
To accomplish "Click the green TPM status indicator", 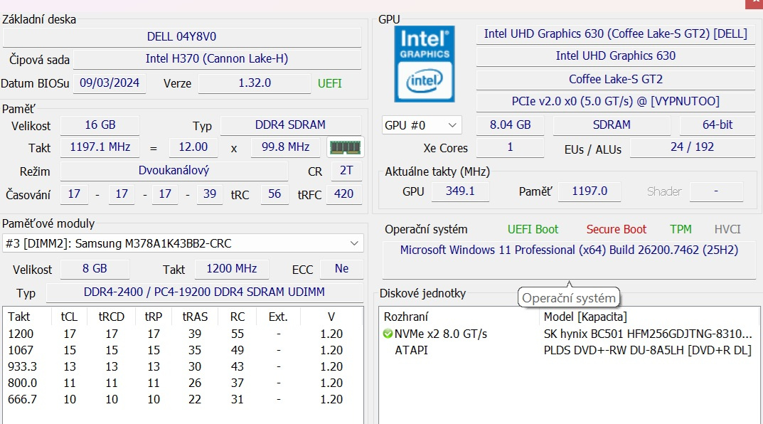I will coord(681,229).
